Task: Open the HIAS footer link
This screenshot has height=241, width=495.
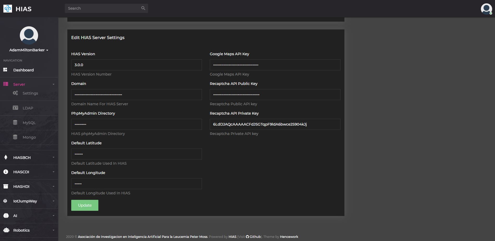Action: (232, 237)
